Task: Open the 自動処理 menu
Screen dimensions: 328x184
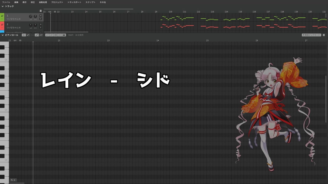Action: [x=43, y=2]
